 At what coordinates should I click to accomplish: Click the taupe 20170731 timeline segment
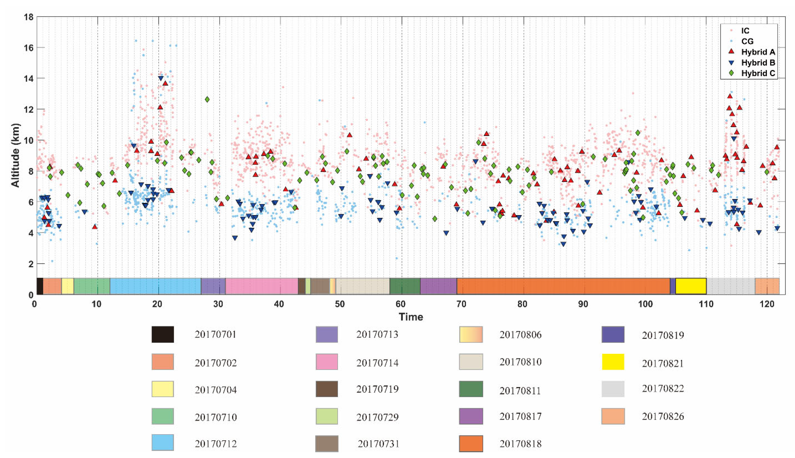point(320,286)
